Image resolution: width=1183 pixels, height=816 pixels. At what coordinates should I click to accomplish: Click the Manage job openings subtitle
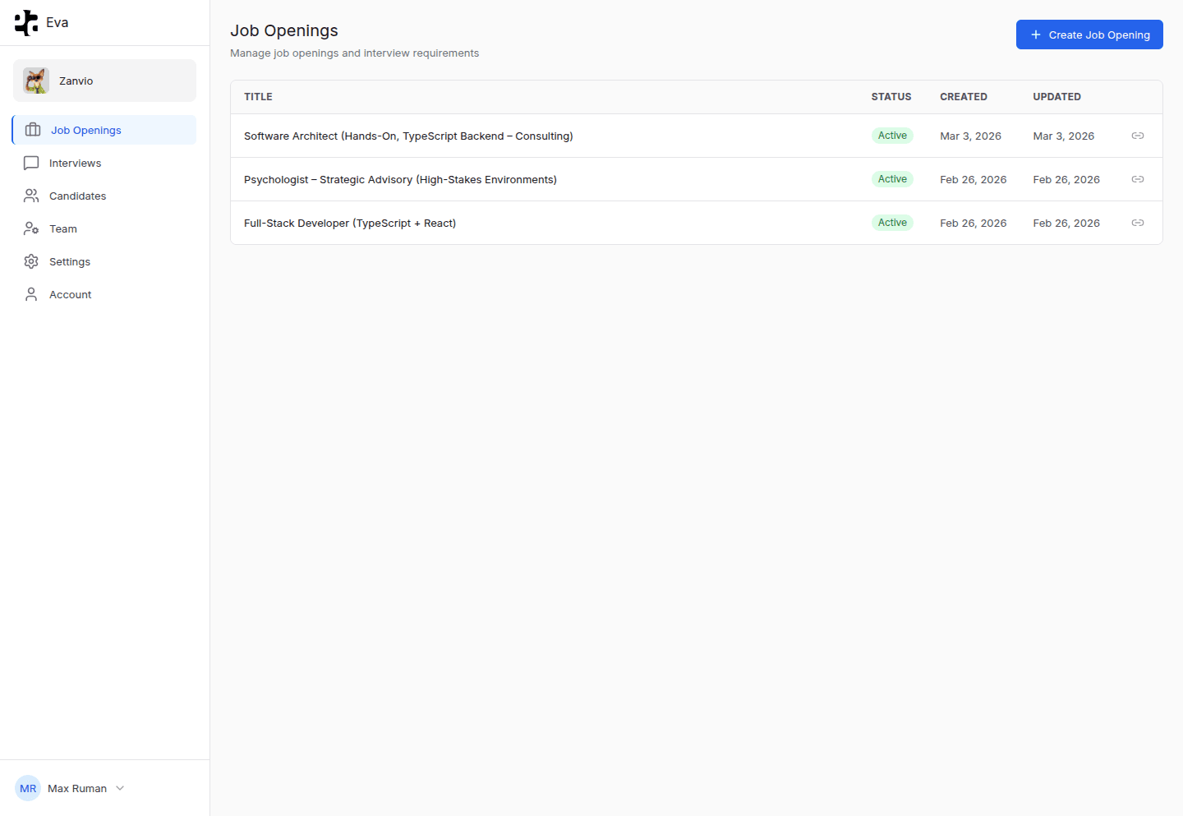point(354,53)
